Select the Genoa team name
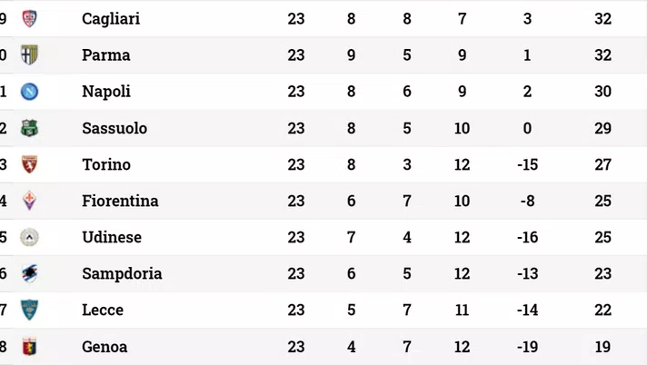This screenshot has width=647, height=365. point(105,347)
